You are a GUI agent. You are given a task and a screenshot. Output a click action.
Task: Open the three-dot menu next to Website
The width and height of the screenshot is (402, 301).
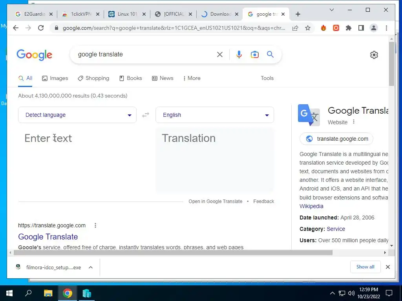coord(354,122)
